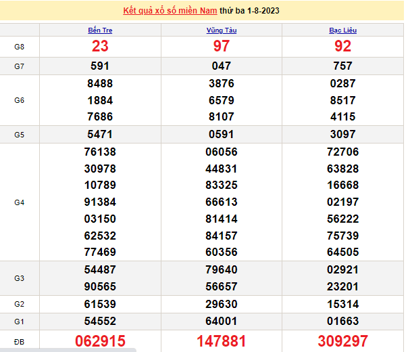Select the Vũng Tàu special prize 147881
Screen dimensions: 408x352
[222, 340]
